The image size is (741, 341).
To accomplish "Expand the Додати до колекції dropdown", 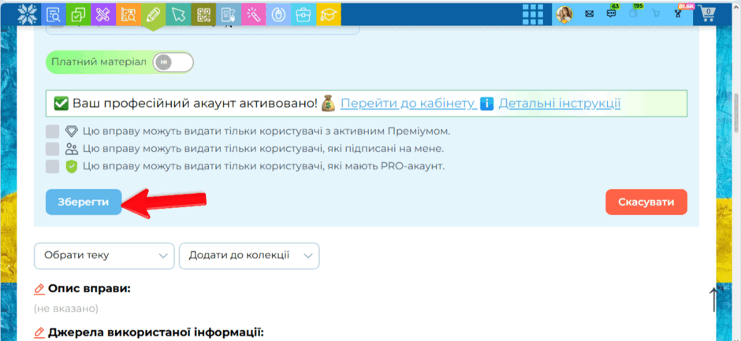I will [x=249, y=256].
